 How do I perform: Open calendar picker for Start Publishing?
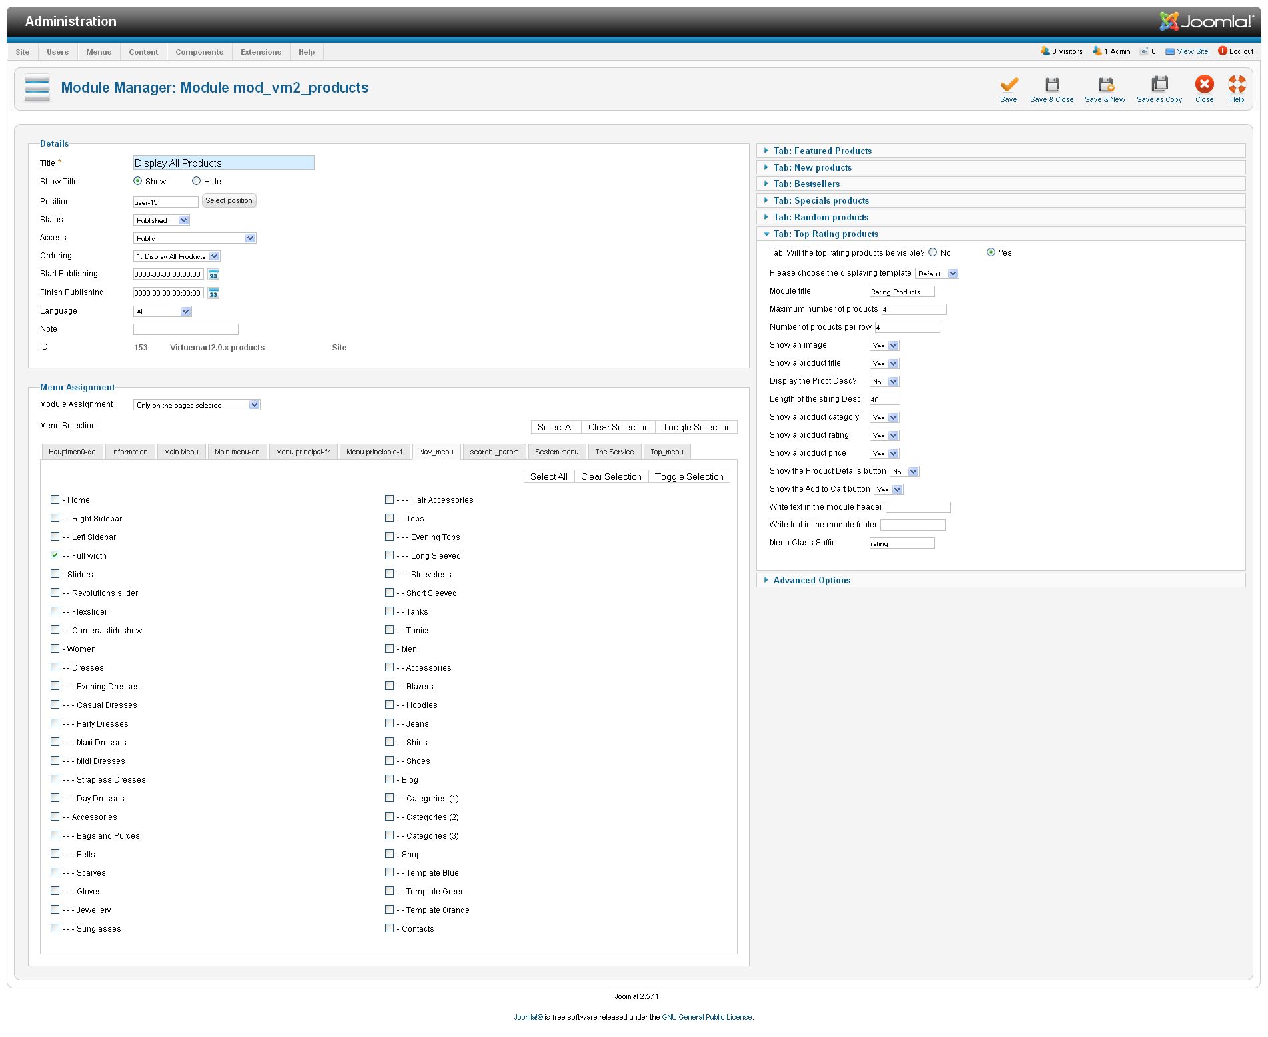213,274
